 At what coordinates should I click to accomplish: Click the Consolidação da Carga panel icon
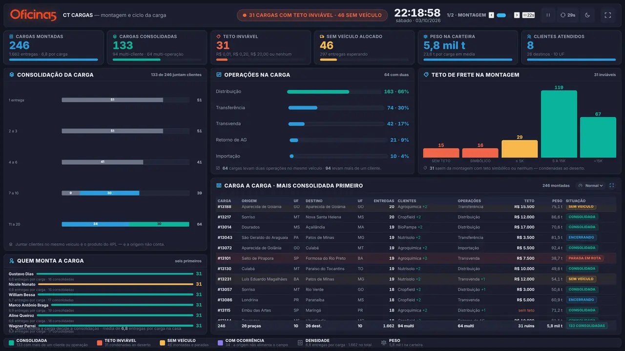point(12,75)
